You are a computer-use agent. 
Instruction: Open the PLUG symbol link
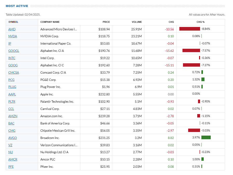pyautogui.click(x=12, y=87)
